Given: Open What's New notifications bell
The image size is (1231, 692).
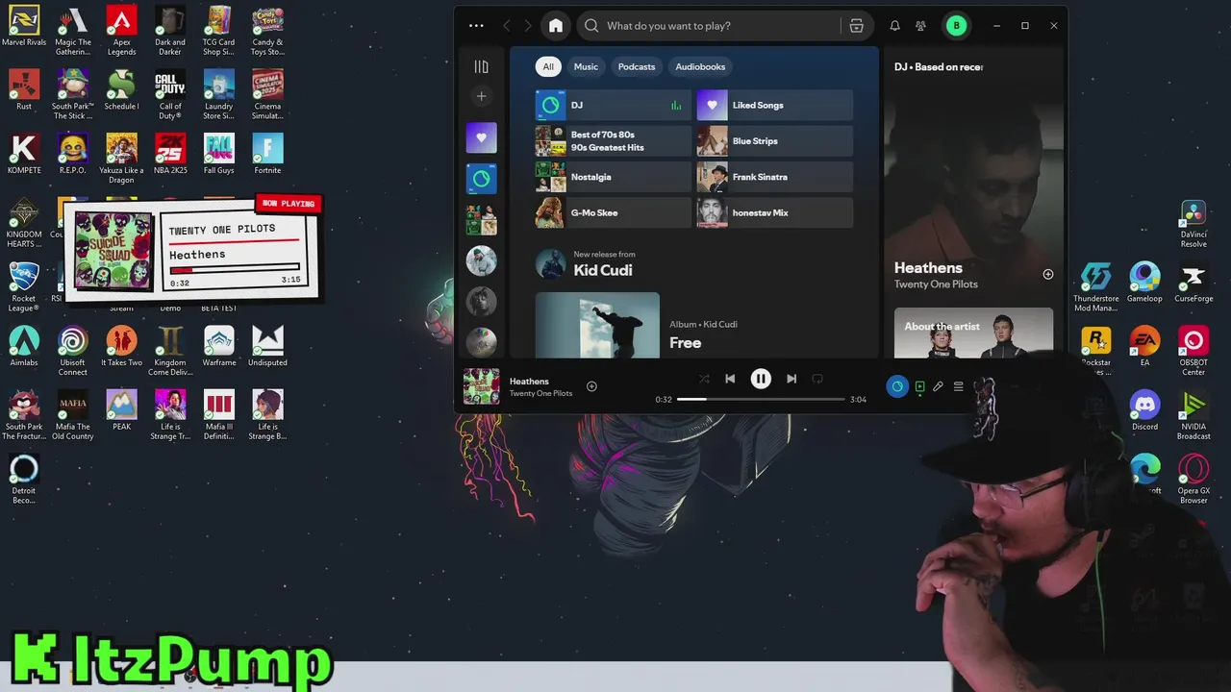Looking at the screenshot, I should click(894, 26).
